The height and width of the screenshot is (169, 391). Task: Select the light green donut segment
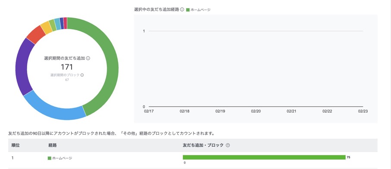point(52,25)
